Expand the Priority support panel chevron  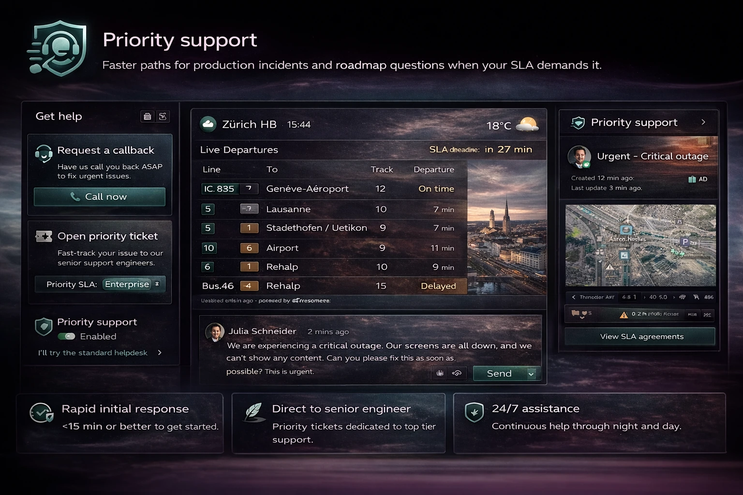pyautogui.click(x=703, y=122)
